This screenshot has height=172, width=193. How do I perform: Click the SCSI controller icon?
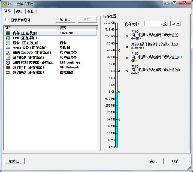(x=8, y=63)
